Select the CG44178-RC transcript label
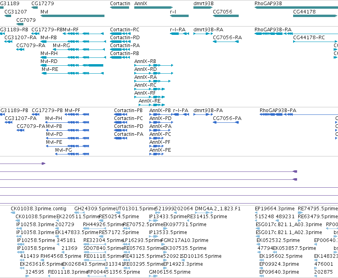Screen dimensions: 338x278 click(309, 37)
